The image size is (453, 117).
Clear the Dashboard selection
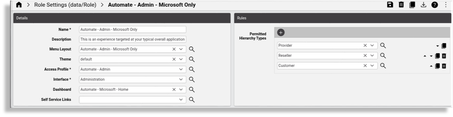(174, 89)
